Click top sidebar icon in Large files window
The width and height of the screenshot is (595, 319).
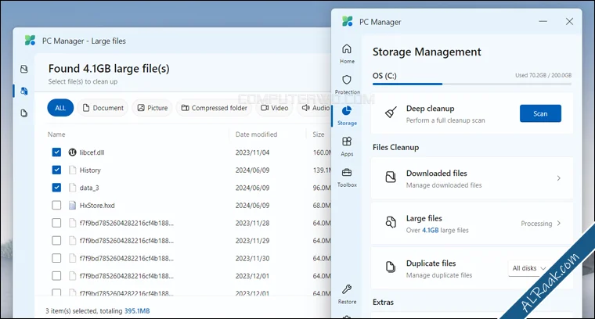coord(24,69)
